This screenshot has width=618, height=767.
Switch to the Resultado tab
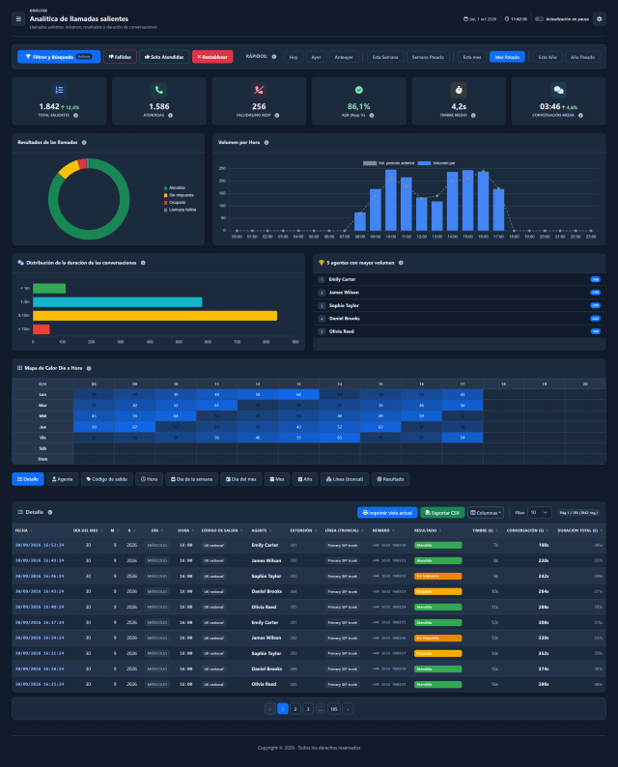(x=391, y=479)
